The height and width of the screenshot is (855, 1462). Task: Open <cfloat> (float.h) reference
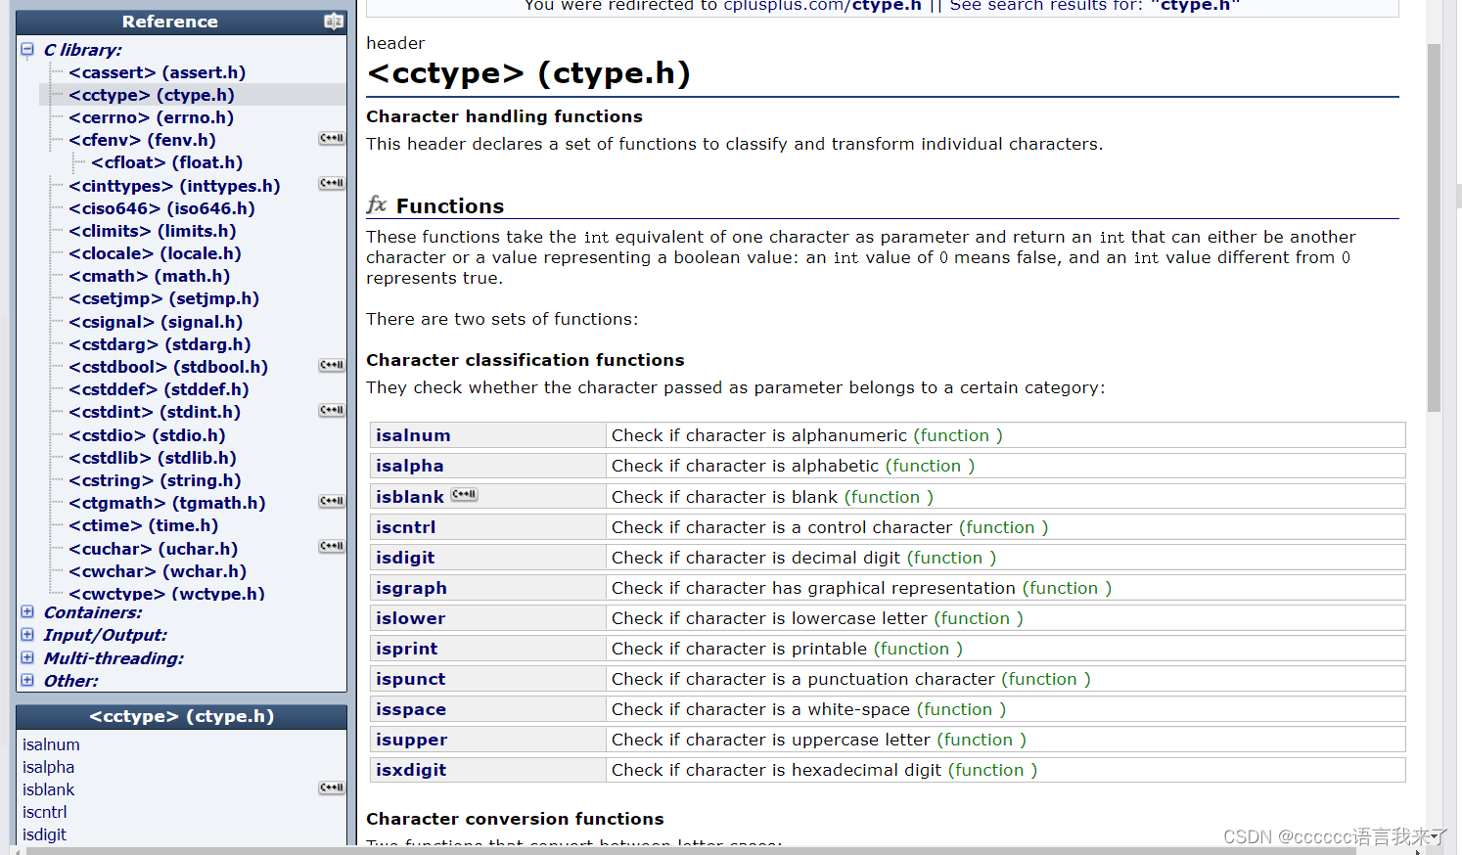(x=167, y=162)
